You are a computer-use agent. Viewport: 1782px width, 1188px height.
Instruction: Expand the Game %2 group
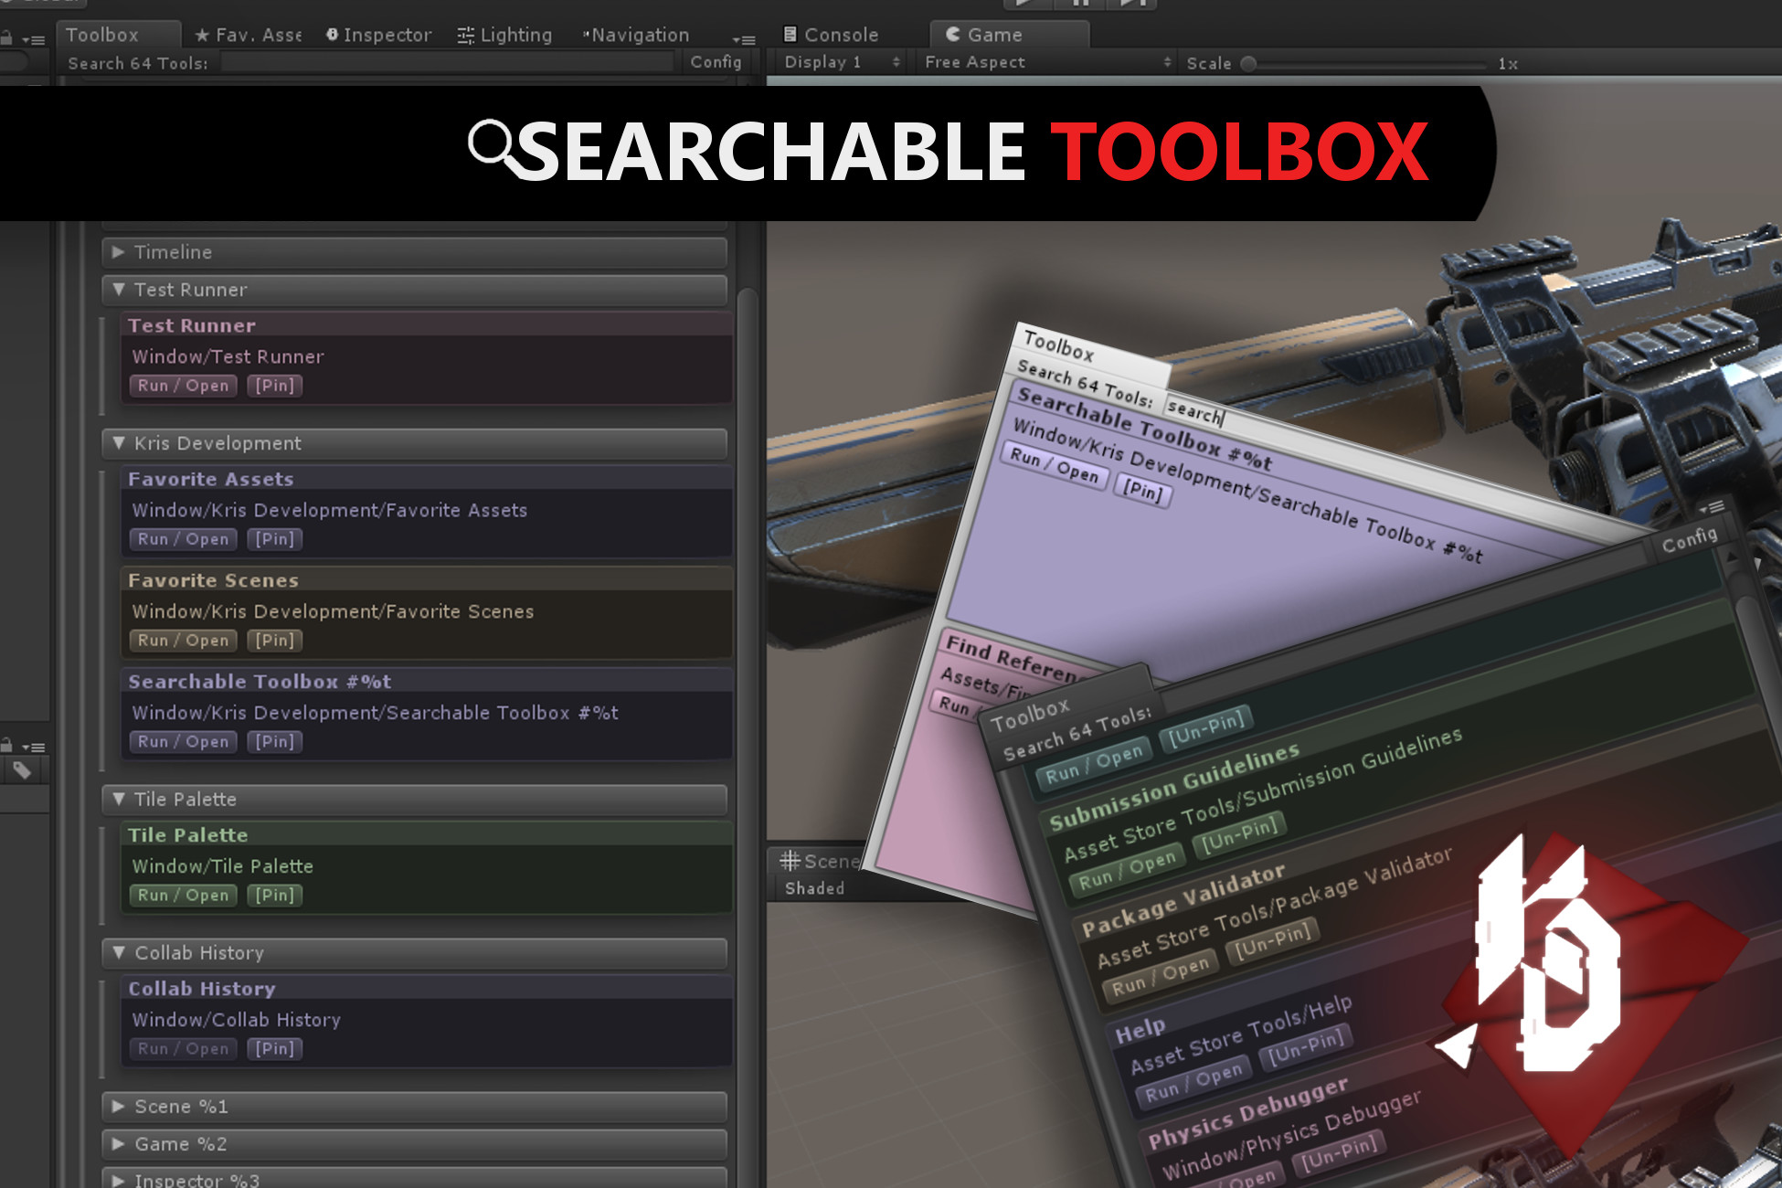tap(415, 1144)
